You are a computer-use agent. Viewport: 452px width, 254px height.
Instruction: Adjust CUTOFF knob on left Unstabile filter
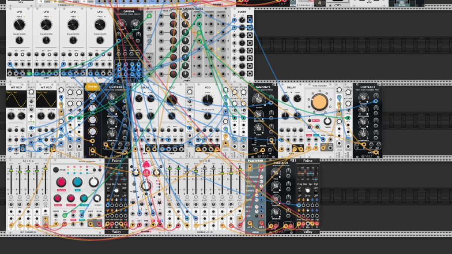pos(112,98)
